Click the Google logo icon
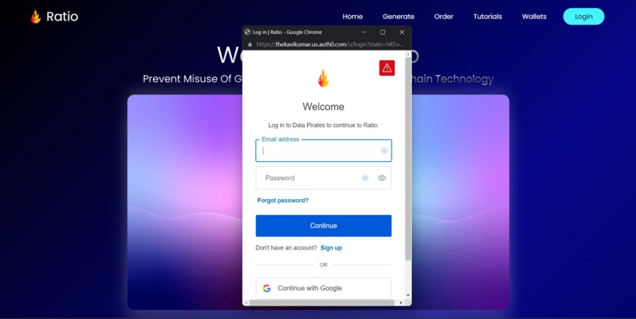 pos(267,288)
